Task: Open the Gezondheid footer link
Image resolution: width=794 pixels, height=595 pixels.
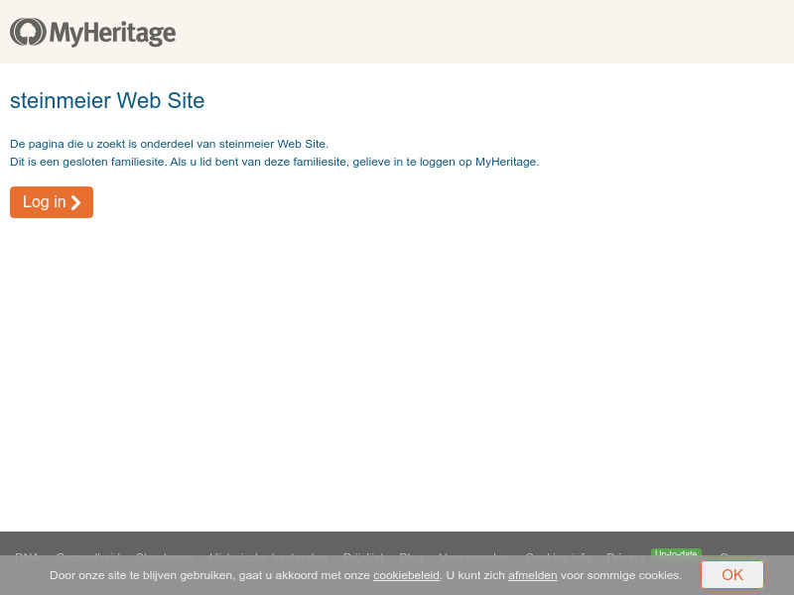Action: point(88,557)
